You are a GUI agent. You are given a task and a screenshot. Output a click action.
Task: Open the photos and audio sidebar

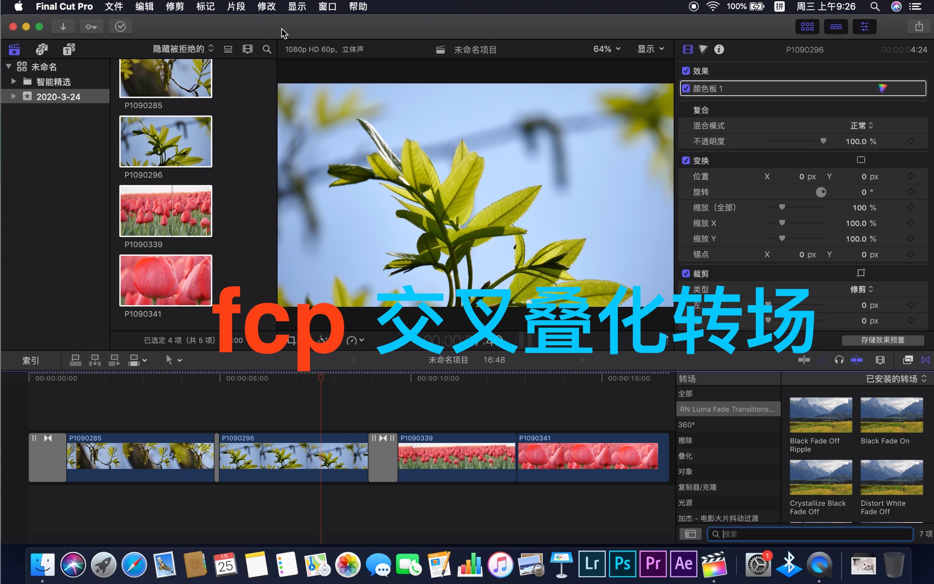click(42, 49)
